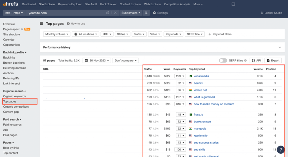This screenshot has width=288, height=157.
Task: Open Rank Tracker
Action: point(108,4)
